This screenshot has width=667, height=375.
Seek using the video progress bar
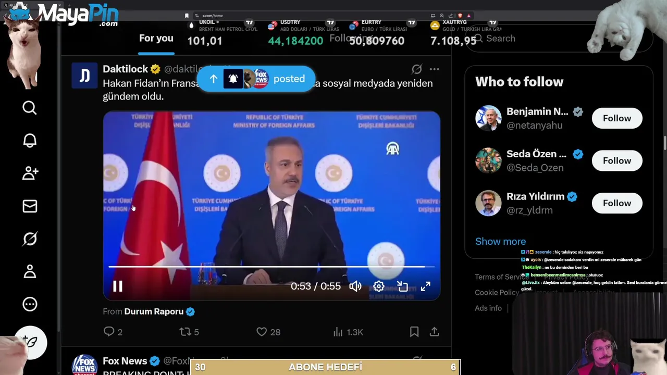(x=271, y=267)
